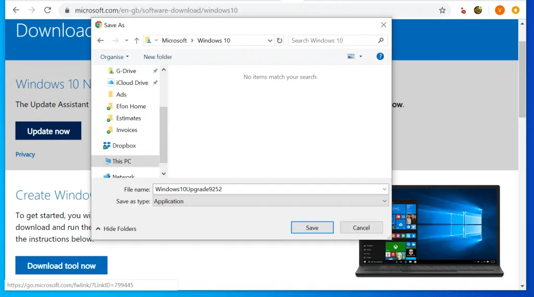This screenshot has width=534, height=297.
Task: Click the red extension icon in toolbar
Action: (x=463, y=10)
